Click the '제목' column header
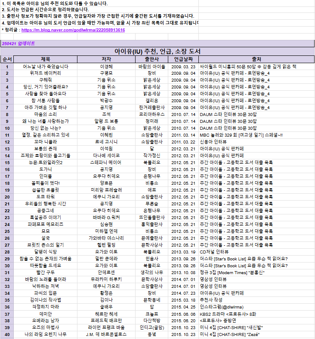Screen dimensions: 315x339 pyautogui.click(x=46, y=59)
